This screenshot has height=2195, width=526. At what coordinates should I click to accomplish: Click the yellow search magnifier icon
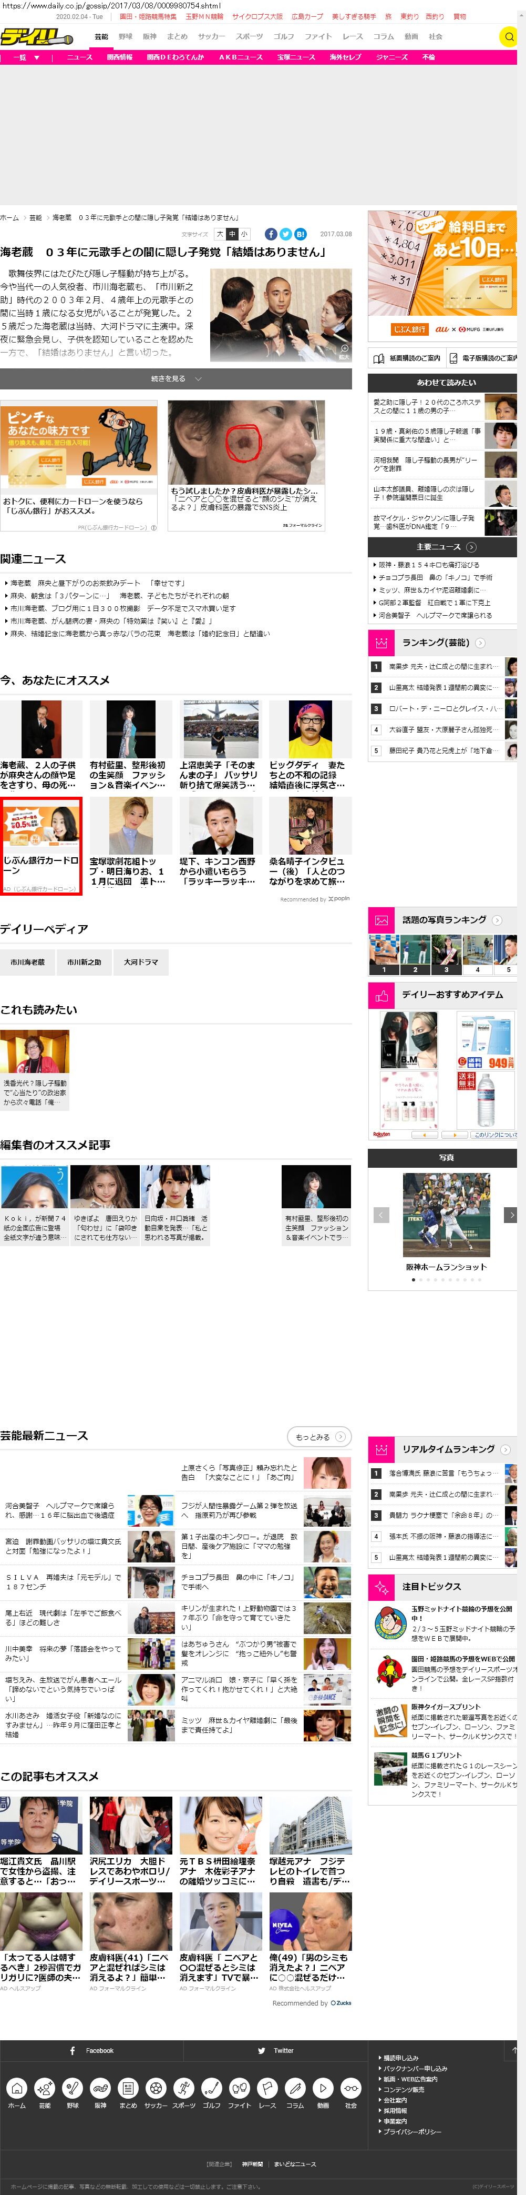point(508,37)
